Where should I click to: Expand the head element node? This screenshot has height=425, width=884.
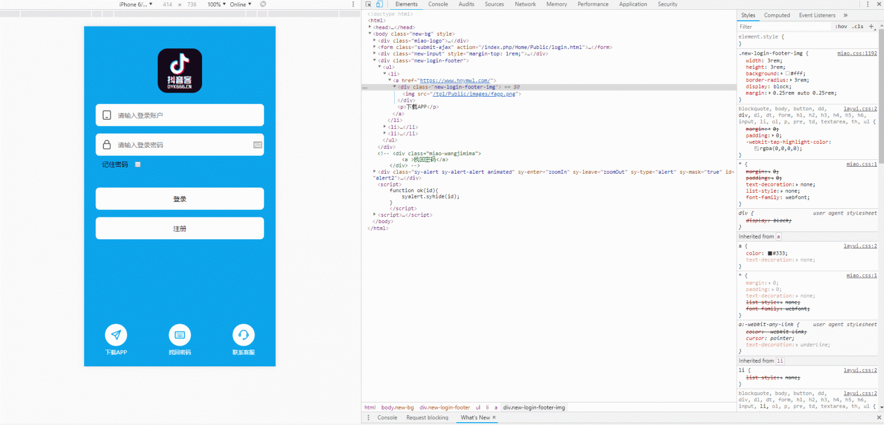point(370,27)
